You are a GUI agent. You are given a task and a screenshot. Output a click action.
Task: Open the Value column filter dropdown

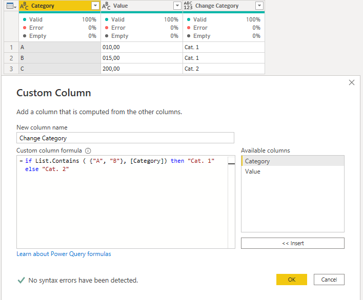[x=177, y=6]
